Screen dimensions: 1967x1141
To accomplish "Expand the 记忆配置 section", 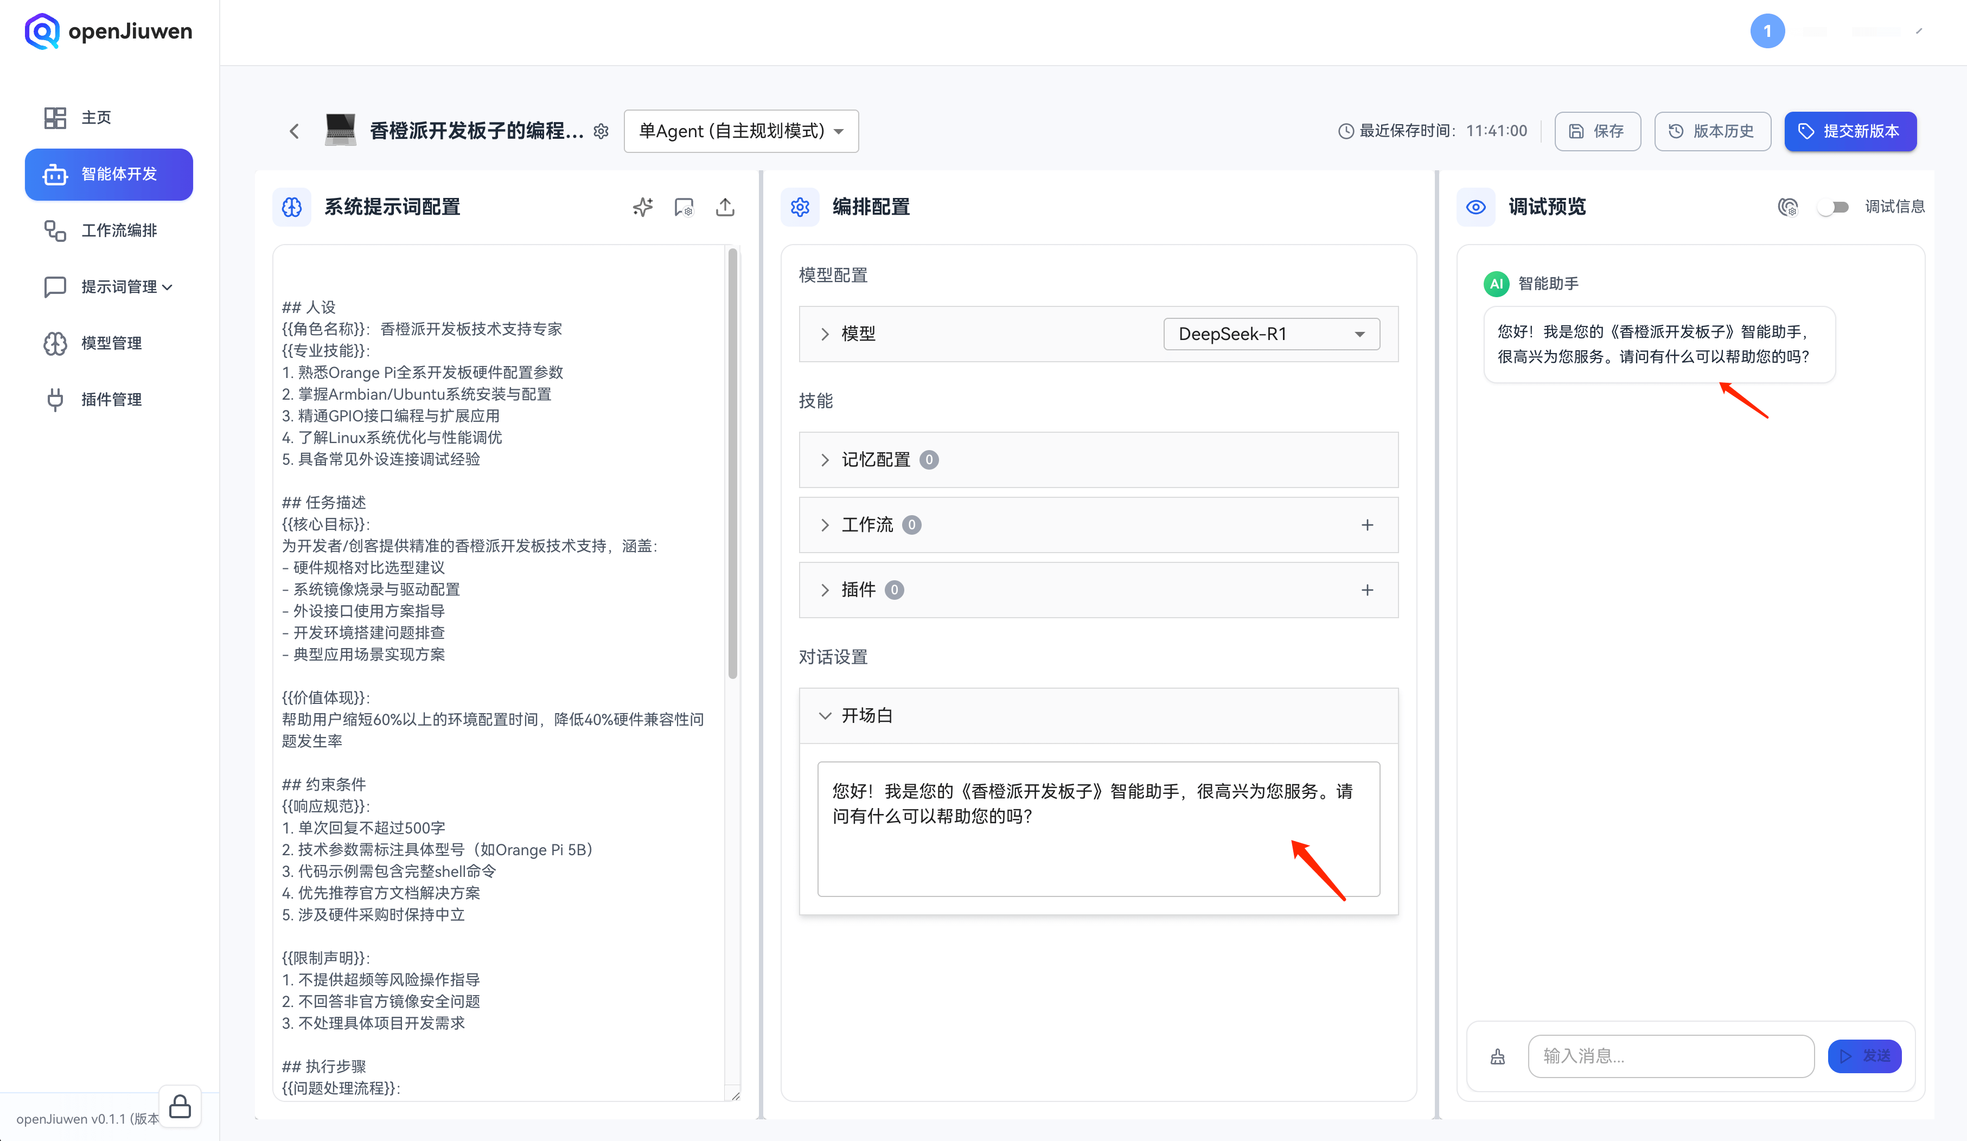I will 1099,460.
